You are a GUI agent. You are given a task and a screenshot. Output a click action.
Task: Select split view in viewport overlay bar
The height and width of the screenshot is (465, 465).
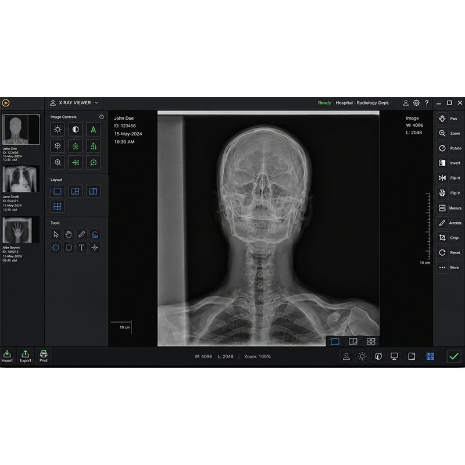coord(353,342)
